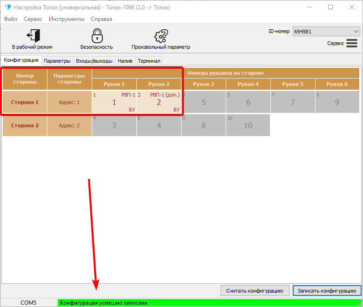Click the 'Рукав 4' column header
Screen dimensions: 363x307
click(x=248, y=84)
